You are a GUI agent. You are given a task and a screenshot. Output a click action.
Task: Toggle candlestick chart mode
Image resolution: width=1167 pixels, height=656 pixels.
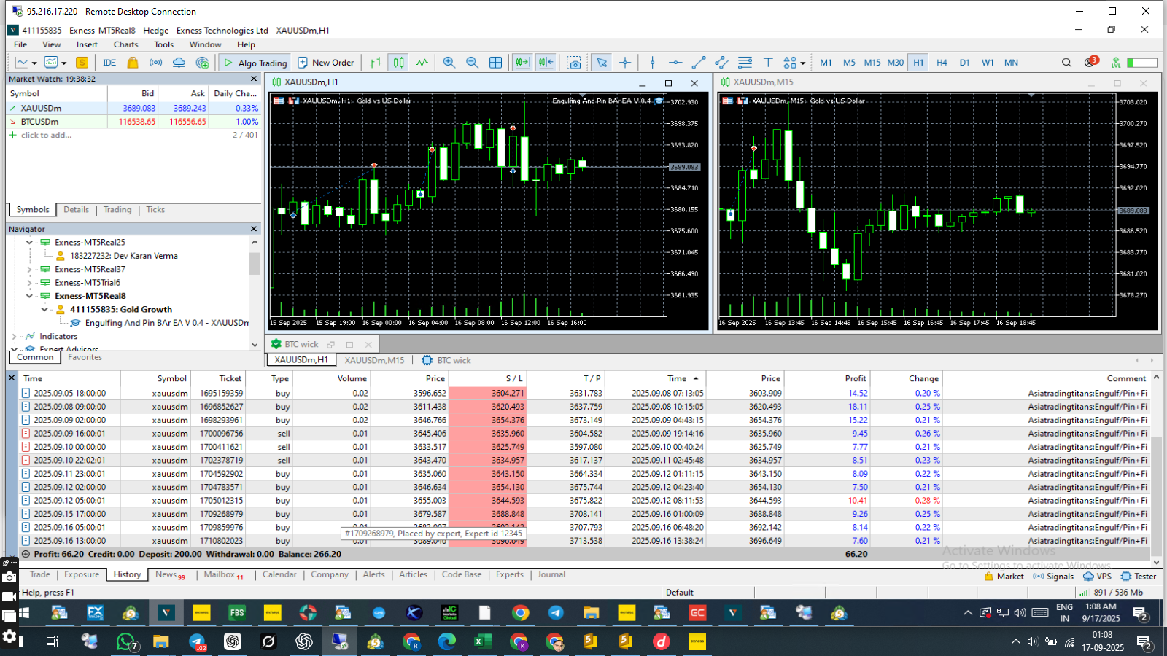(399, 63)
